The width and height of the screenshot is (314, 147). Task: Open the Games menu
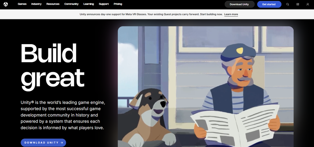click(x=22, y=4)
